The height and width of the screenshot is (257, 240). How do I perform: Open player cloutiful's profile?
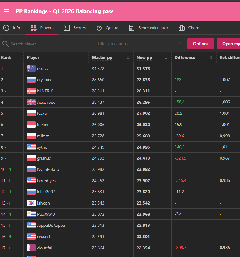45,248
